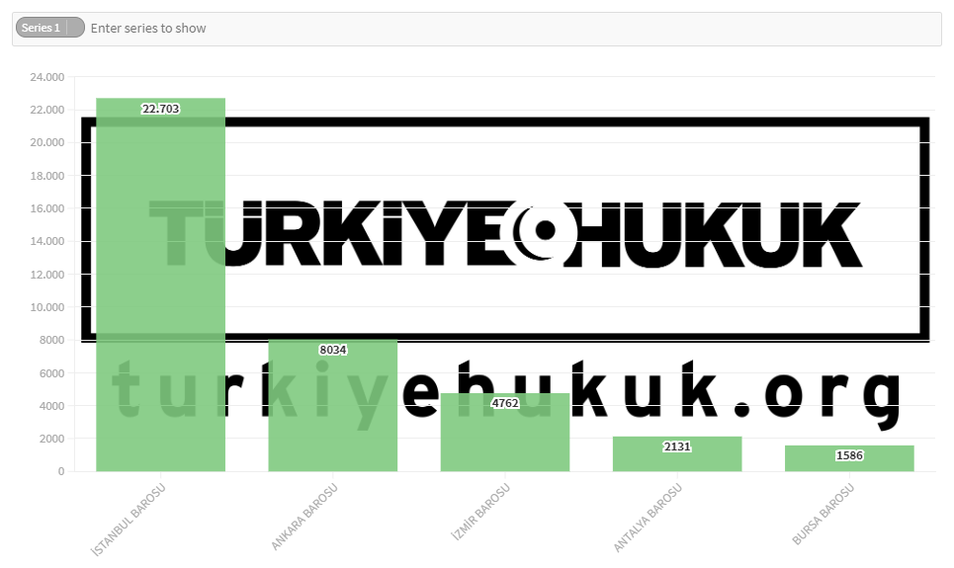Click the 6000 y-axis tick label
This screenshot has height=568, width=954.
coord(51,372)
